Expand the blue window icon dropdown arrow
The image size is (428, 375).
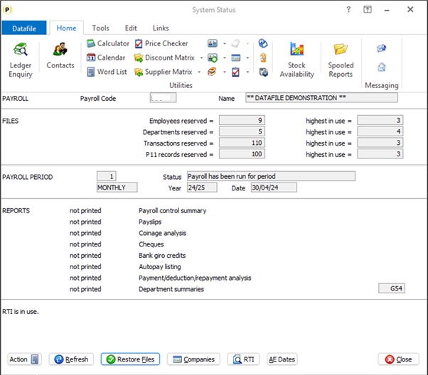point(247,58)
